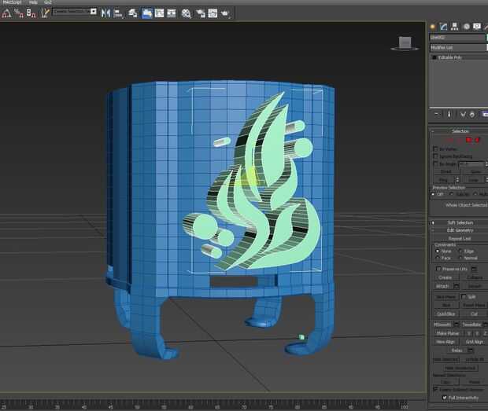Select the Normal constraint radio
Image resolution: width=488 pixels, height=411 pixels.
pos(460,258)
